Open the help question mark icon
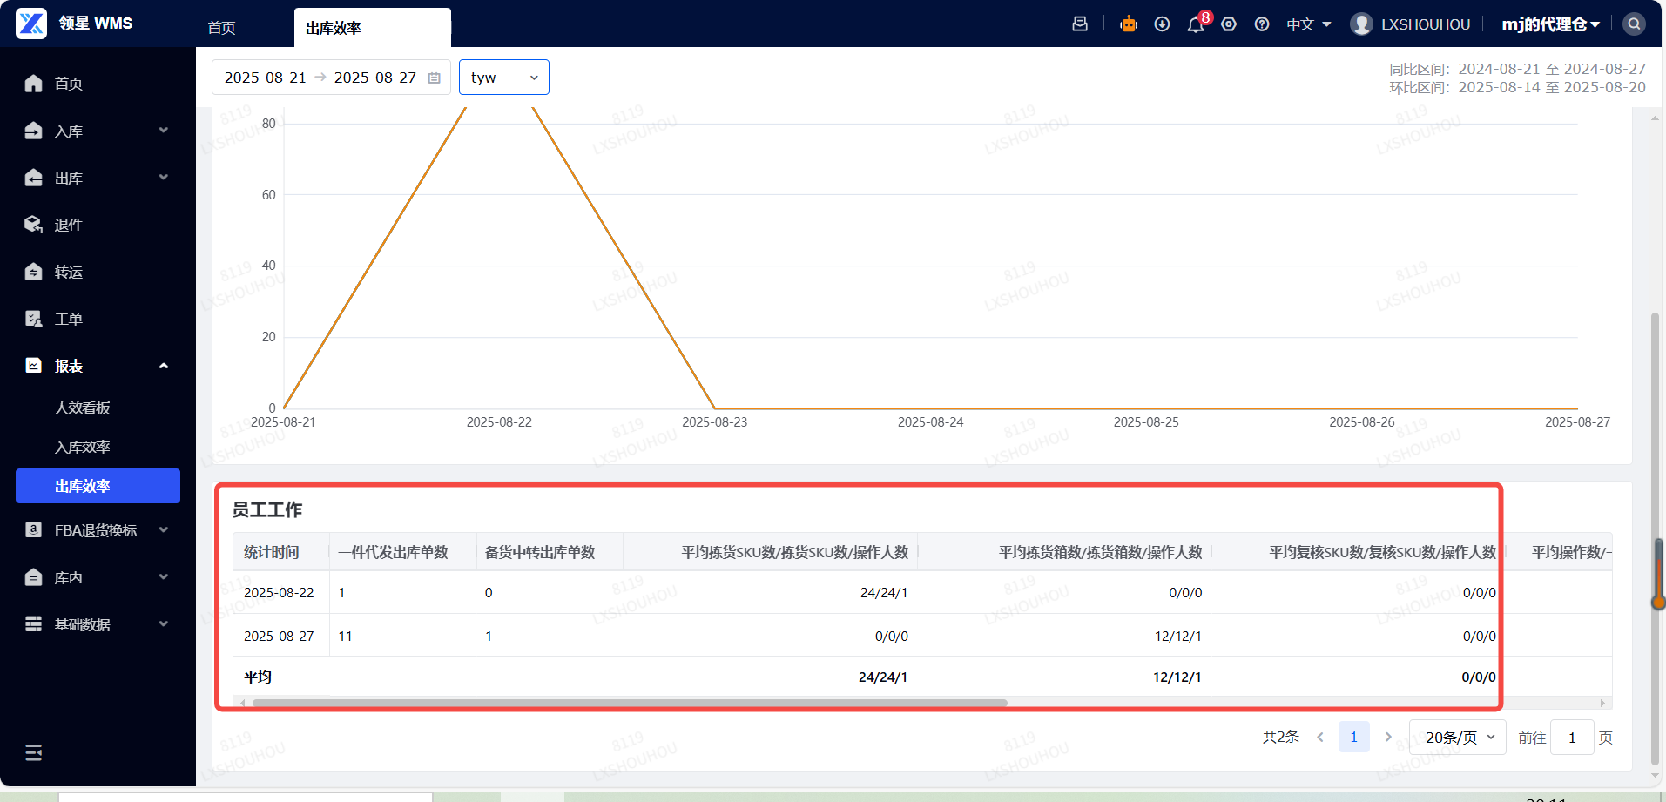Image resolution: width=1666 pixels, height=802 pixels. pyautogui.click(x=1262, y=24)
